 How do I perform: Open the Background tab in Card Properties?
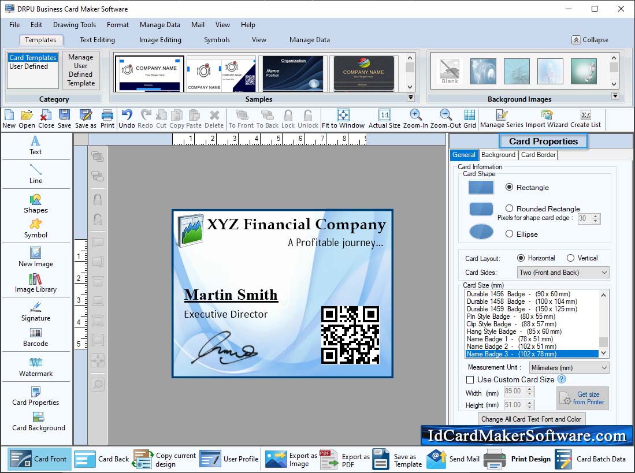click(498, 155)
